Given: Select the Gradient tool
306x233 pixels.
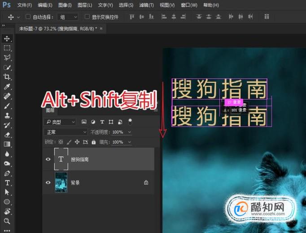Looking at the screenshot, I should tap(7, 144).
